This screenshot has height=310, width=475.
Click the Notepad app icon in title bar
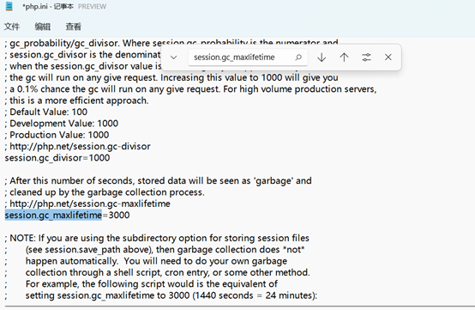[x=9, y=6]
